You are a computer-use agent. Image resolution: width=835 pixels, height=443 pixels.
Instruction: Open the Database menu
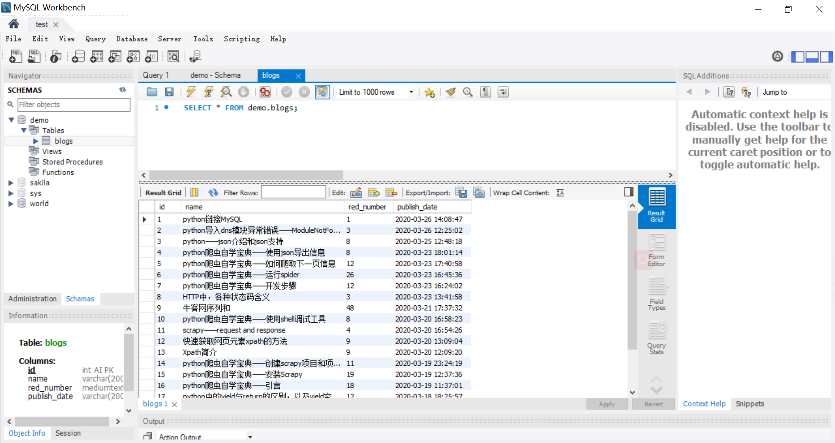132,39
